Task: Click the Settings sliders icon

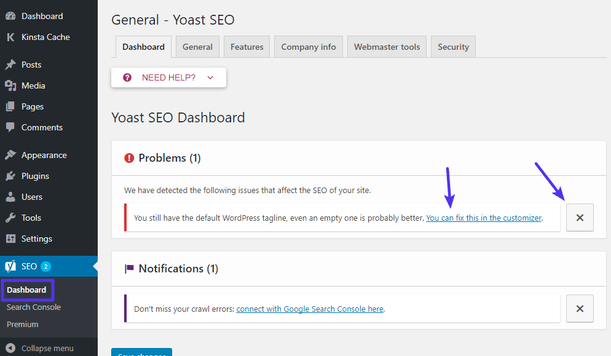Action: click(x=10, y=239)
